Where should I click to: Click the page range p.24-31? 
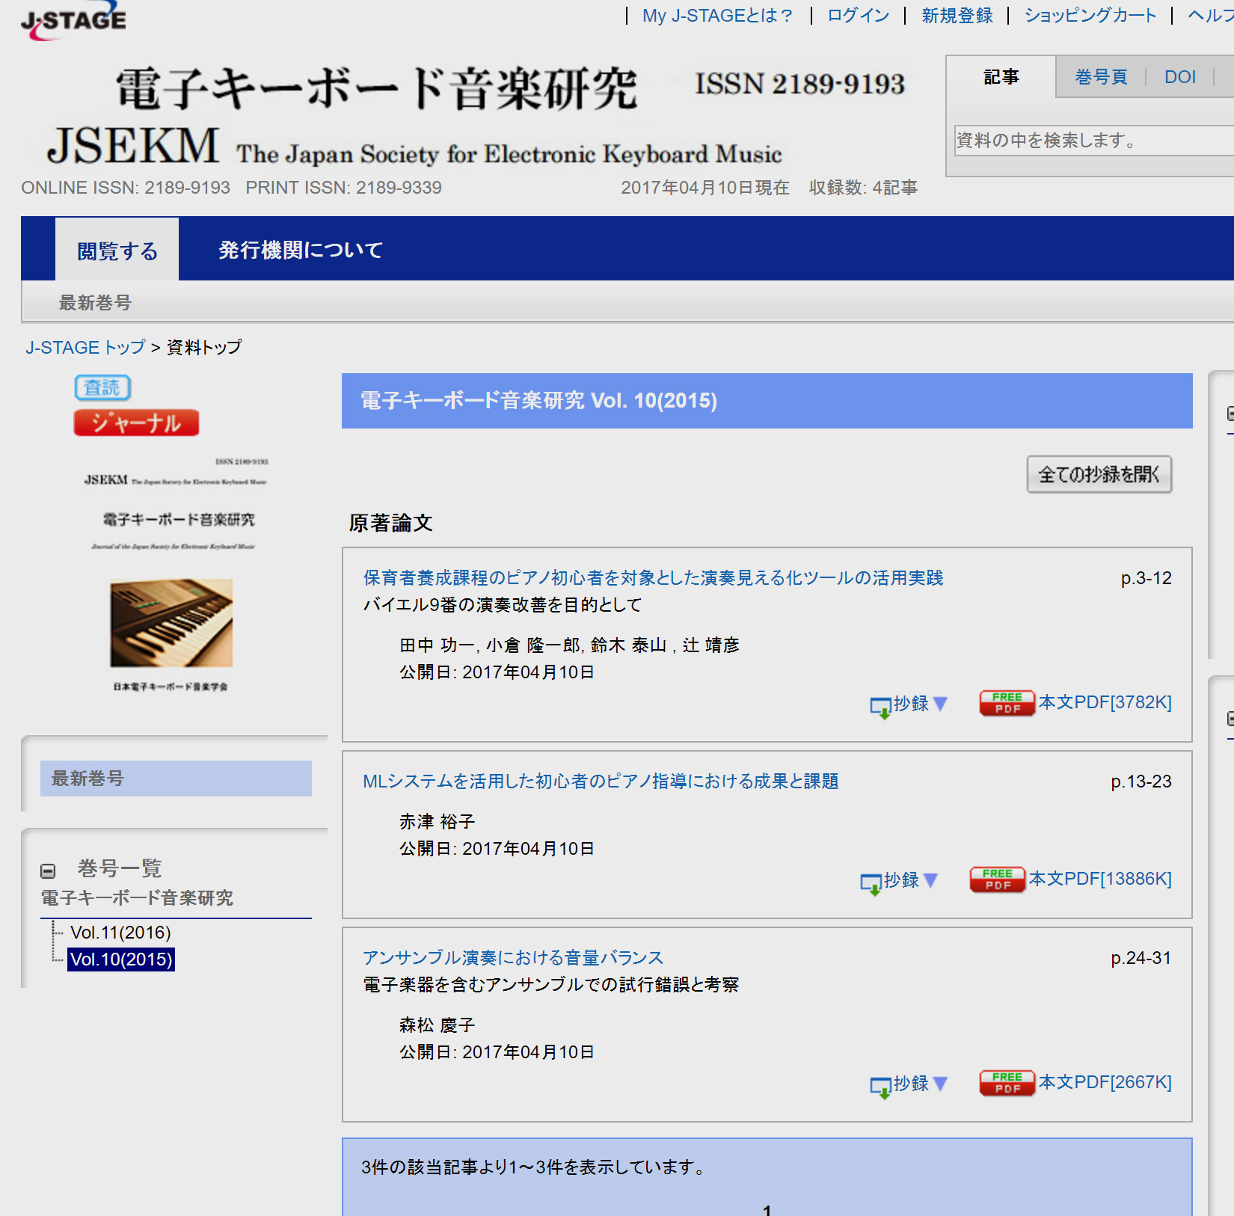pos(1141,958)
